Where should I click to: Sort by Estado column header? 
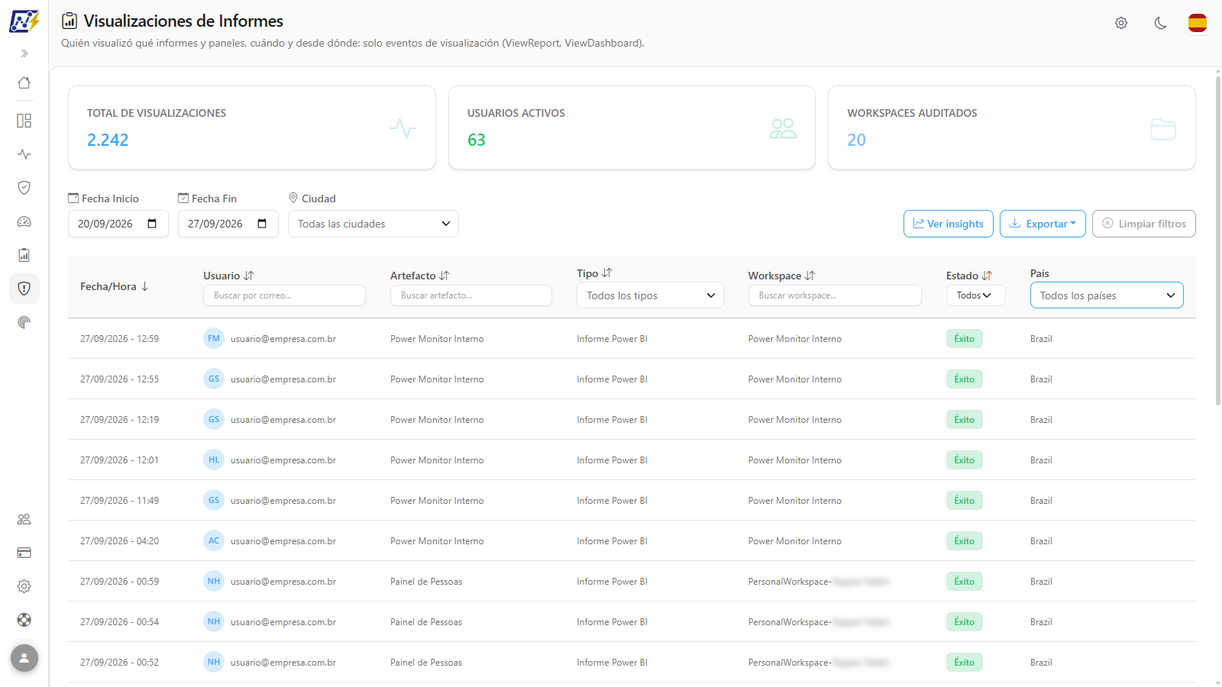click(969, 276)
